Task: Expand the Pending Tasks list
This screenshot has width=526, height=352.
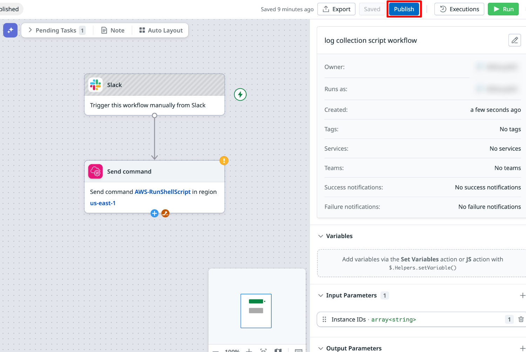Action: pyautogui.click(x=31, y=30)
